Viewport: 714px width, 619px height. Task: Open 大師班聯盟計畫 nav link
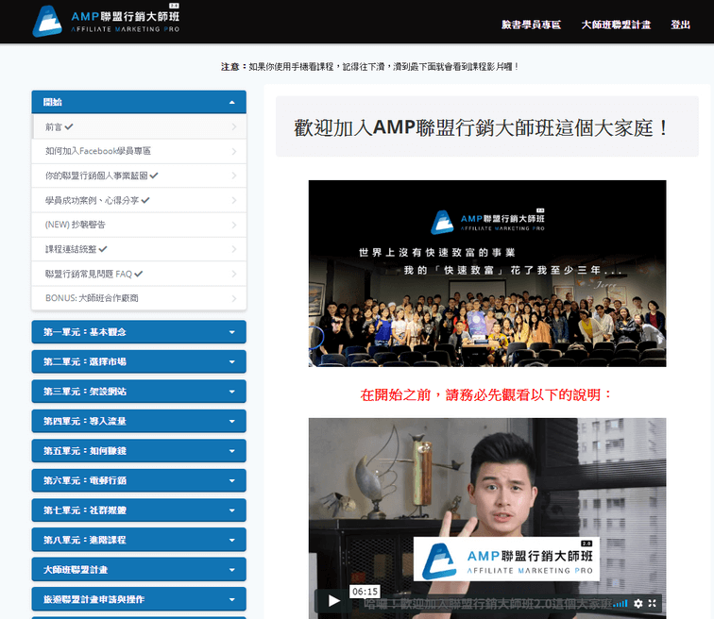tap(616, 25)
